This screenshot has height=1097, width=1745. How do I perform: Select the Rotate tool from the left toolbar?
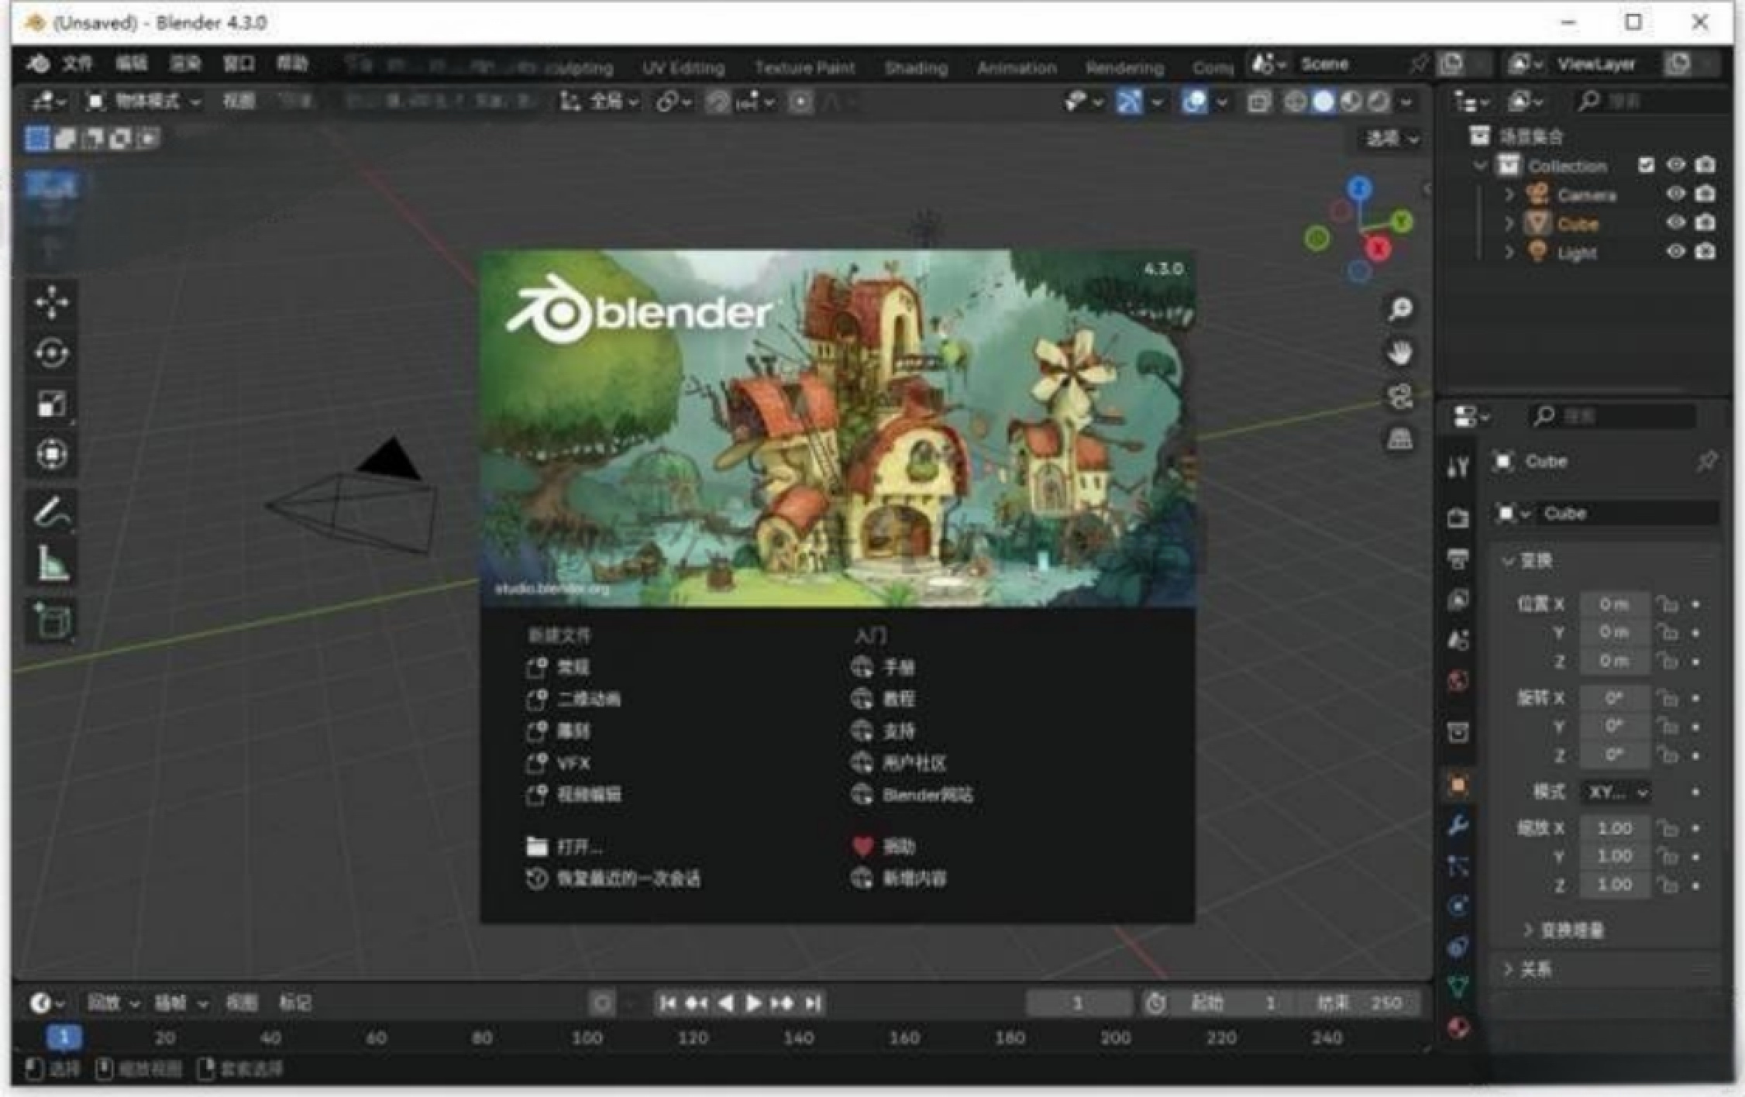pos(51,352)
